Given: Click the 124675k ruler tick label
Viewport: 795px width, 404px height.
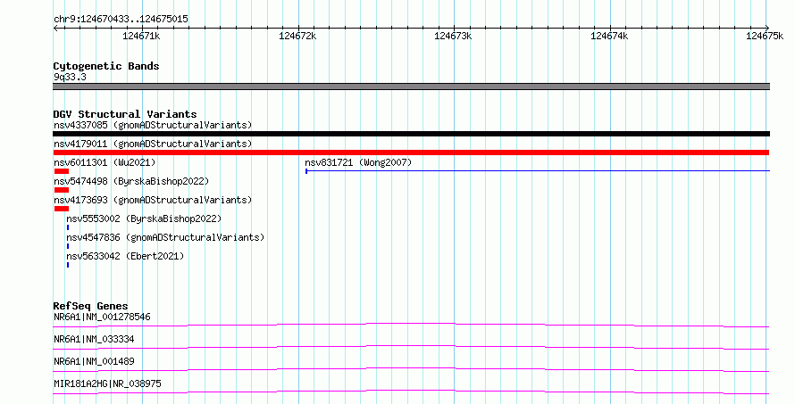Looking at the screenshot, I should [765, 36].
